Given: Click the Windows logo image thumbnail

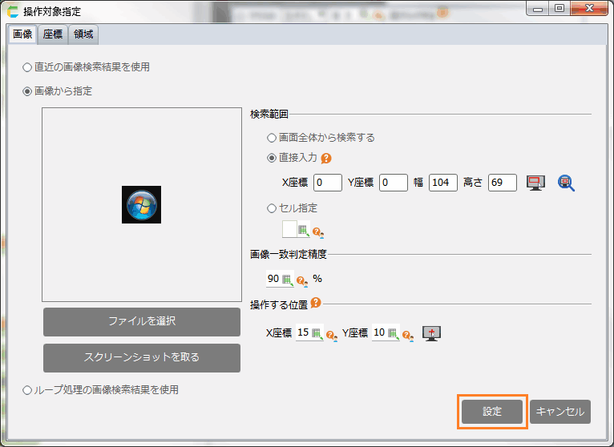Looking at the screenshot, I should pyautogui.click(x=142, y=204).
